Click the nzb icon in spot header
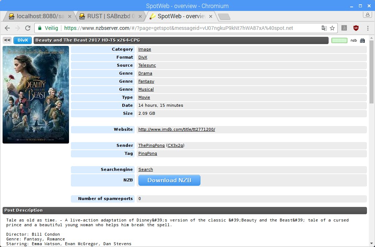This screenshot has width=375, height=247. pyautogui.click(x=354, y=40)
